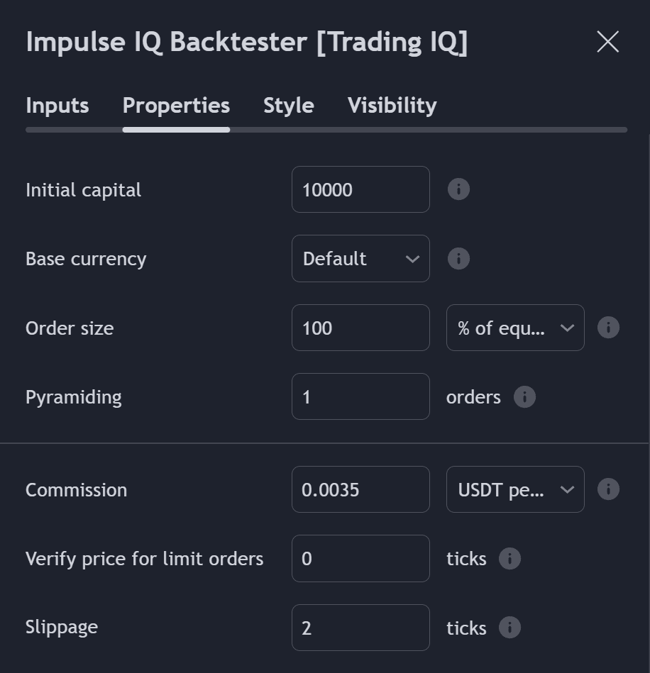This screenshot has width=650, height=673.
Task: Click the Commission field showing 0.0035
Action: tap(361, 489)
